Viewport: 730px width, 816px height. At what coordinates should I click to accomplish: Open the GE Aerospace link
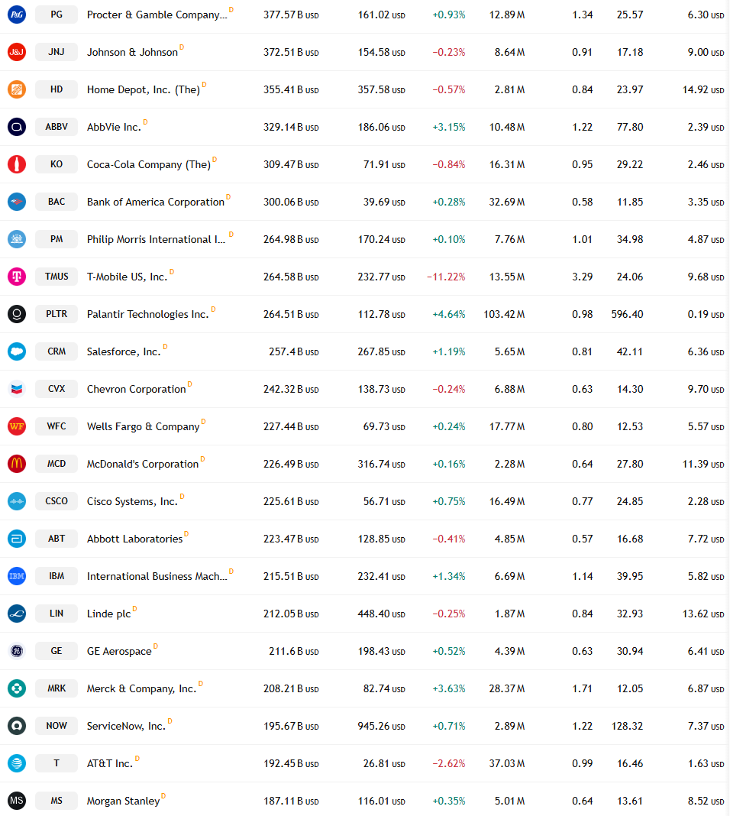pyautogui.click(x=119, y=651)
